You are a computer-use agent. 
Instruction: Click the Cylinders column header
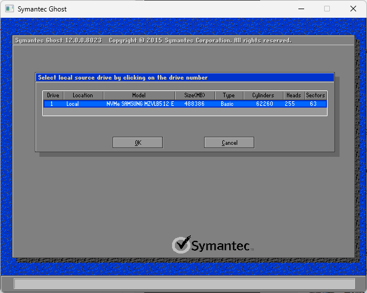click(x=263, y=96)
